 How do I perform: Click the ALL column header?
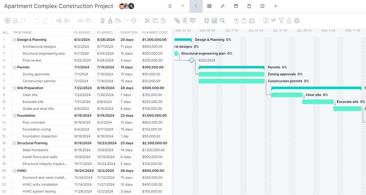point(5,33)
